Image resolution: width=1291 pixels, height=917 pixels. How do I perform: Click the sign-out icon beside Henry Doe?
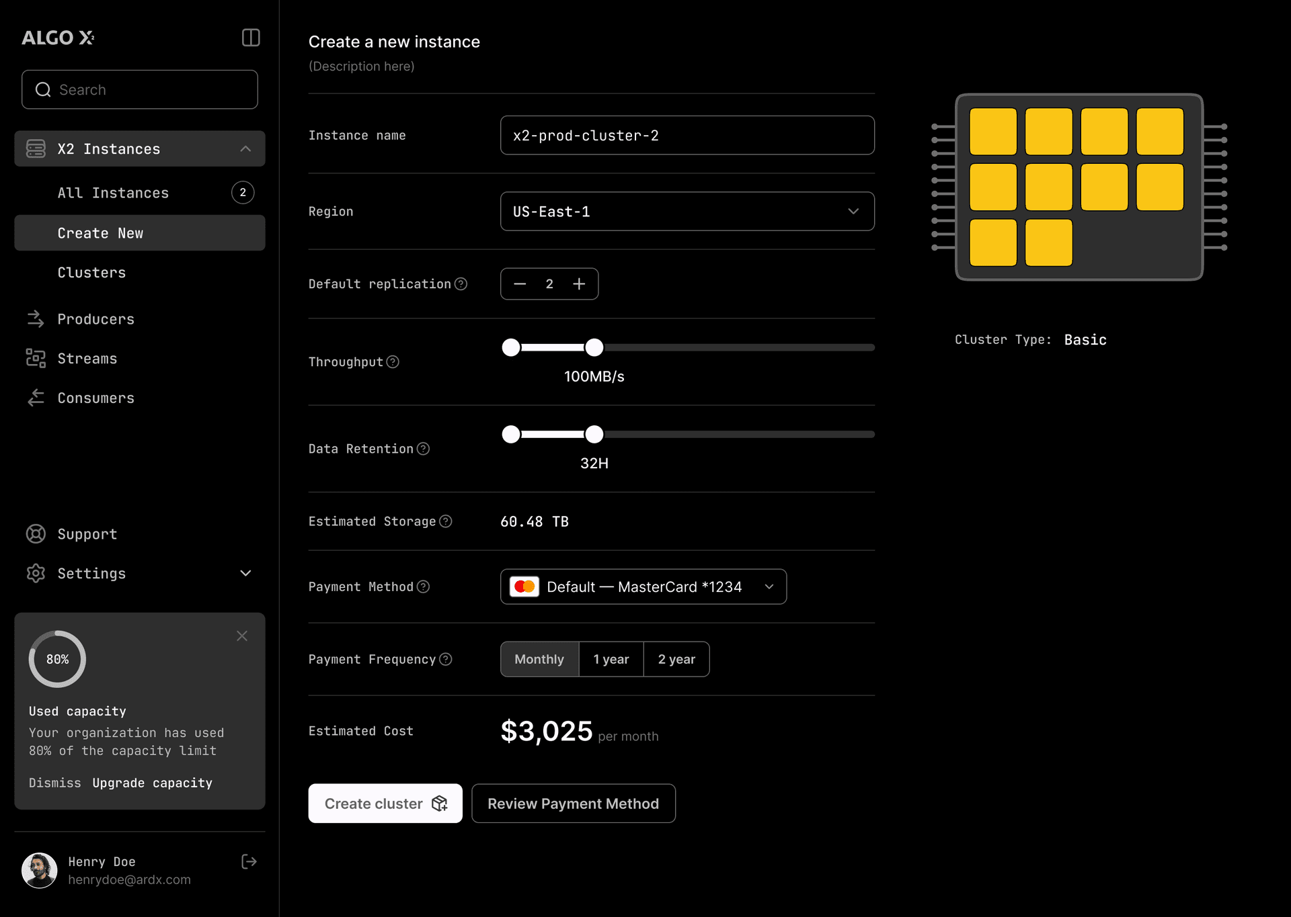point(248,862)
